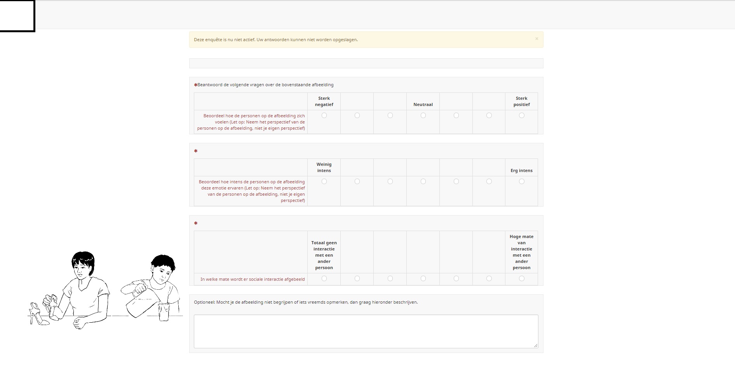
Task: Pick social interaction scale point 6 of 7
Action: click(489, 278)
